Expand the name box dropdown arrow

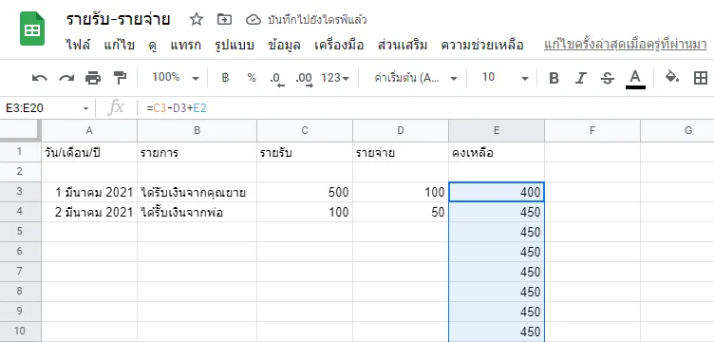[85, 108]
